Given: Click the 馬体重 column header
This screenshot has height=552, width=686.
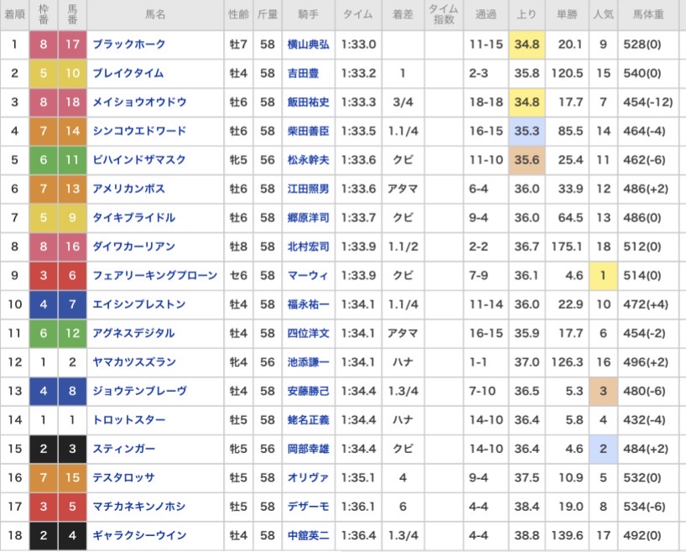Looking at the screenshot, I should click(x=652, y=15).
